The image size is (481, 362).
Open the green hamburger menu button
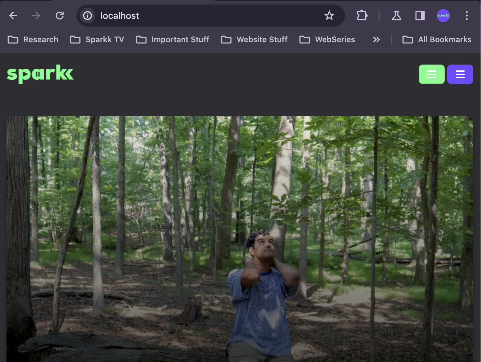[x=432, y=74]
